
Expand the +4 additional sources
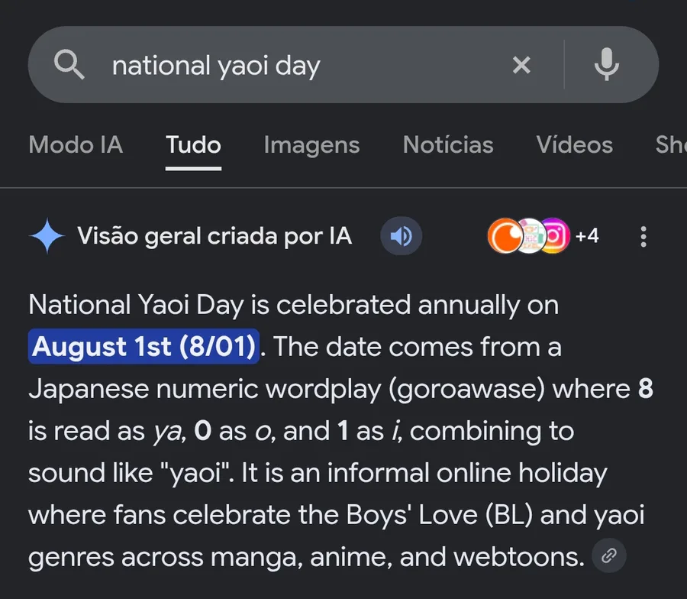click(587, 236)
